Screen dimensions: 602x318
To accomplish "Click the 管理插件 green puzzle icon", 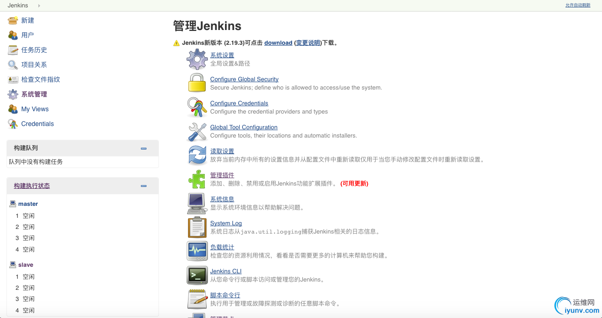I will (x=197, y=179).
